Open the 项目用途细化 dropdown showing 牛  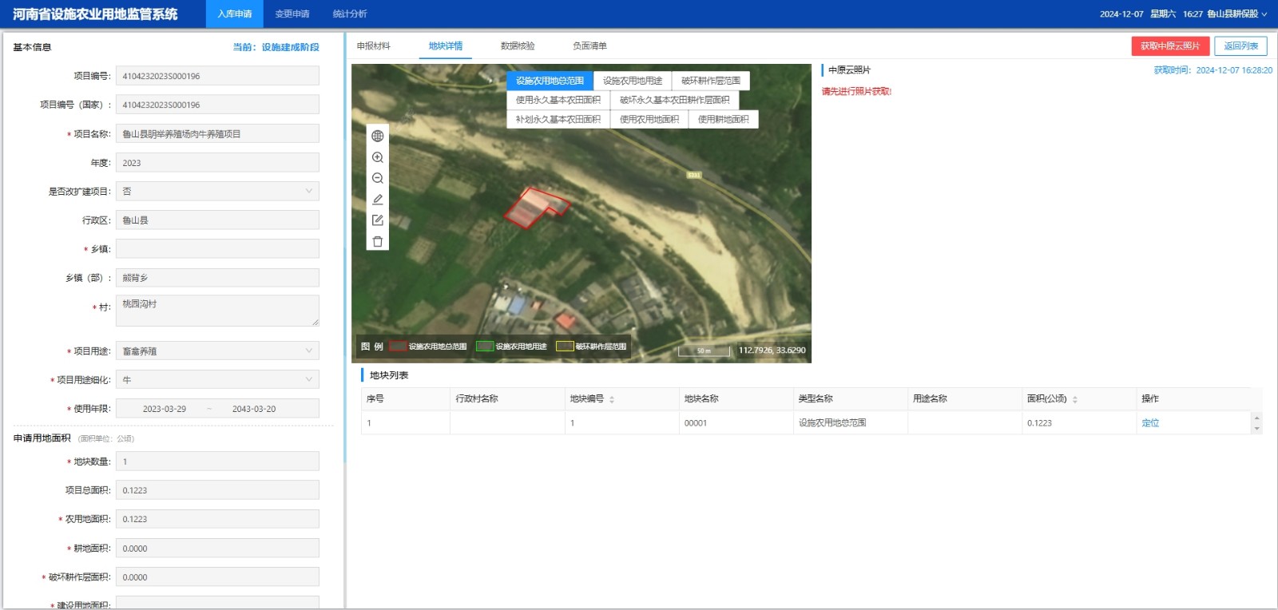(x=217, y=380)
